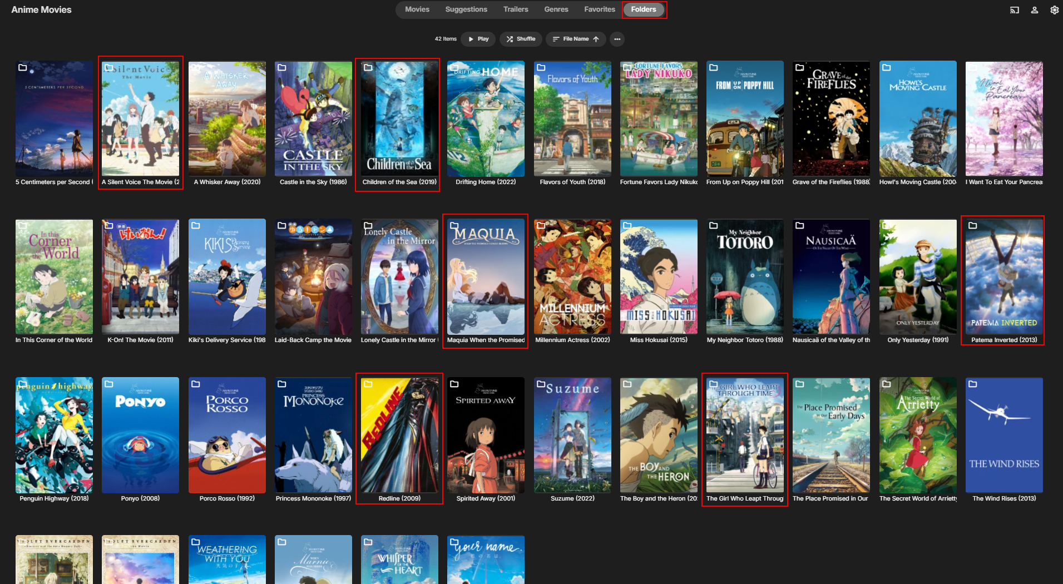The height and width of the screenshot is (584, 1063).
Task: Click the Play button
Action: 479,39
